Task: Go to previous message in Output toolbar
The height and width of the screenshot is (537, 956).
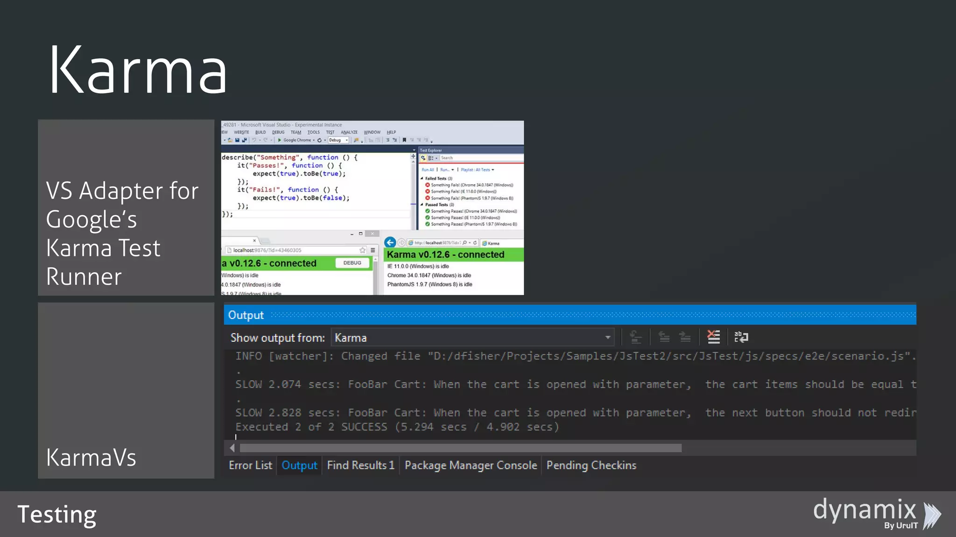Action: pos(664,337)
